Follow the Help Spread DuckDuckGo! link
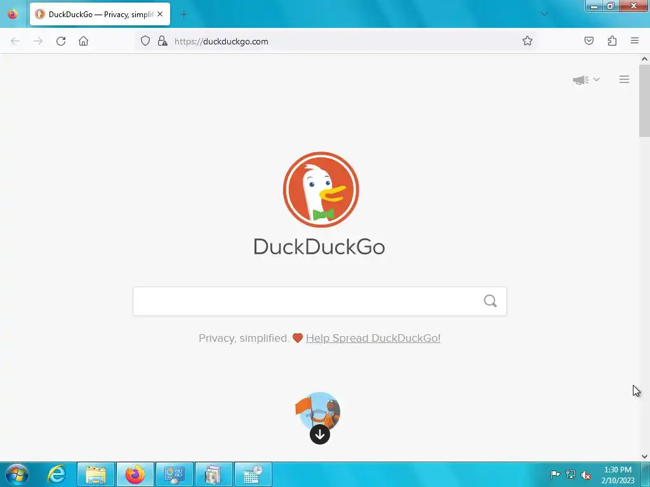 click(x=373, y=339)
